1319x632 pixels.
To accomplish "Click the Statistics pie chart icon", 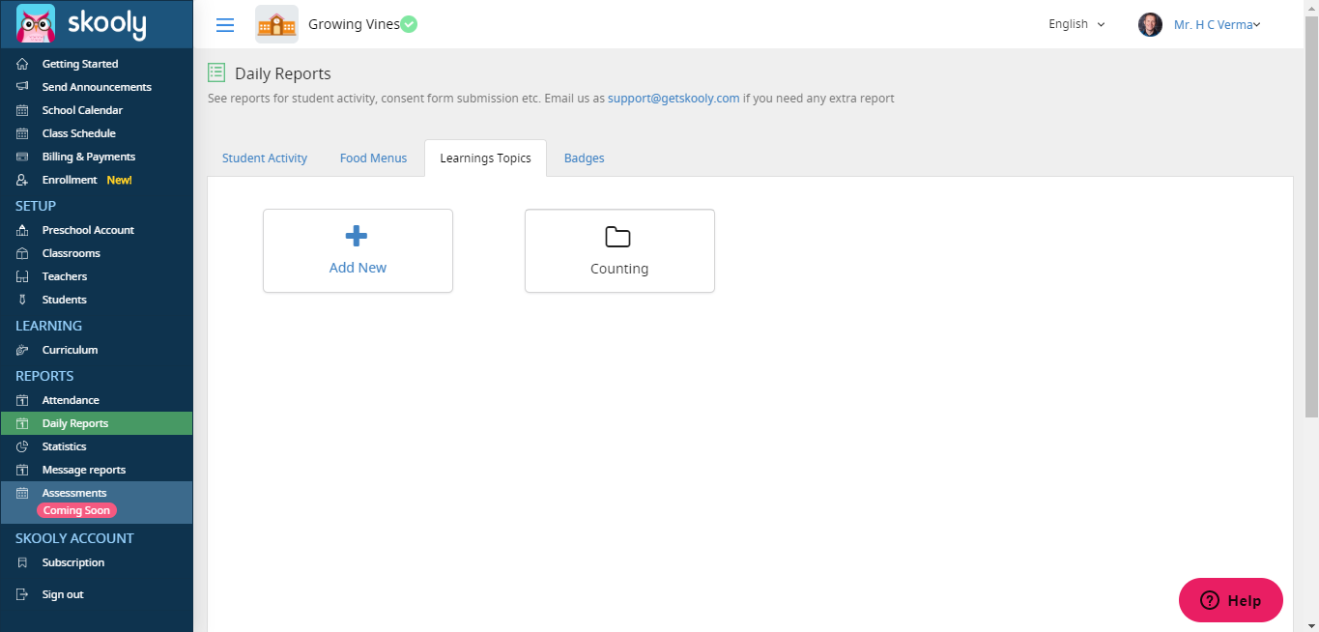I will 22,446.
